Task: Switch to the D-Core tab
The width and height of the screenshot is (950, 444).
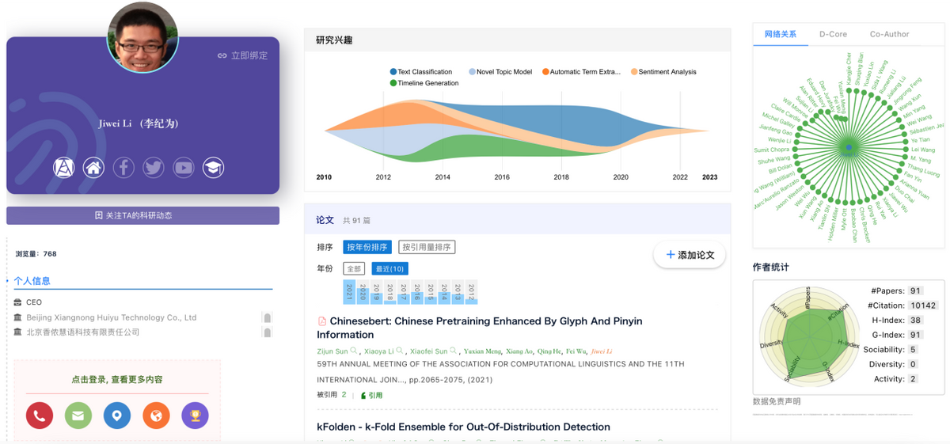Action: (833, 34)
